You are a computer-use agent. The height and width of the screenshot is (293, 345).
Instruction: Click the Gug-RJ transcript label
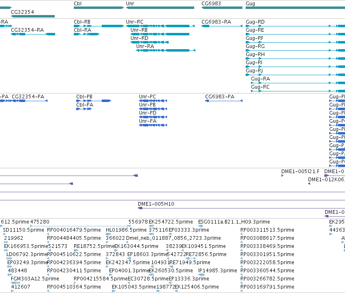[x=254, y=71]
